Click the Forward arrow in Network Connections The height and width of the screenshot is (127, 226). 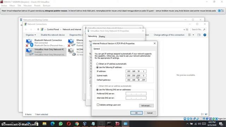tap(31, 29)
